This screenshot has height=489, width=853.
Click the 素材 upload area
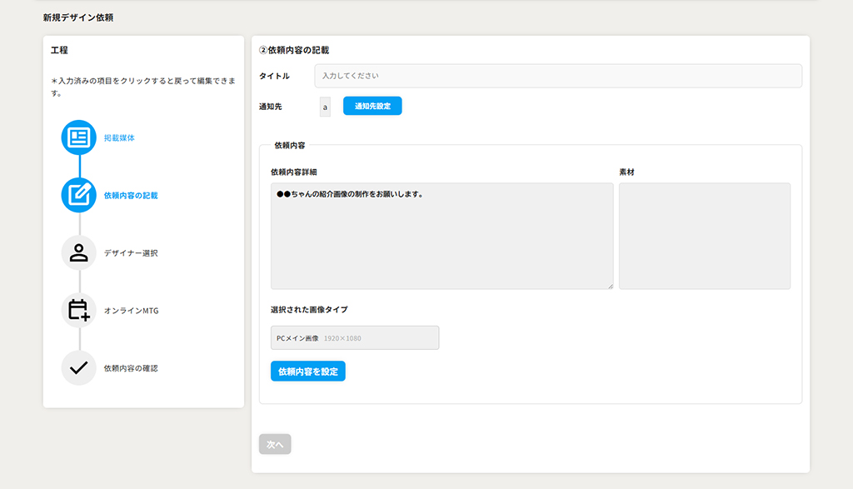tap(705, 236)
